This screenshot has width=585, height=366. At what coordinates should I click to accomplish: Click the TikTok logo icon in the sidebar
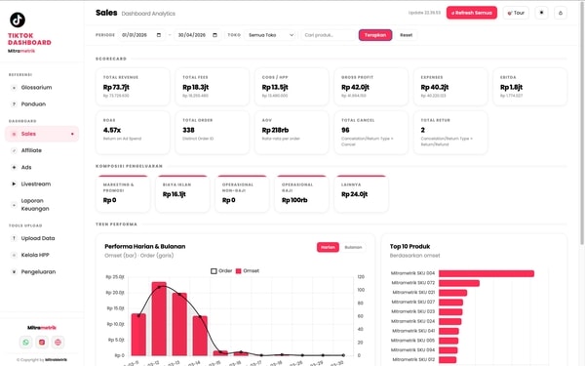coord(18,20)
